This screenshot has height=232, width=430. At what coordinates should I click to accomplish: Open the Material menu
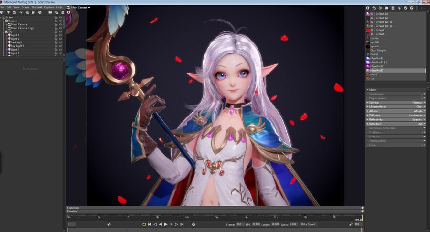point(36,7)
